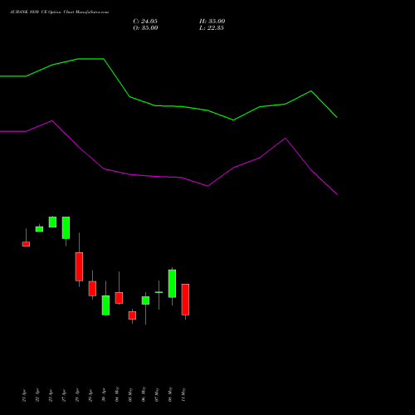This screenshot has width=415, height=415.
Task: Click the '07 May' date axis label
Action: coord(157,394)
